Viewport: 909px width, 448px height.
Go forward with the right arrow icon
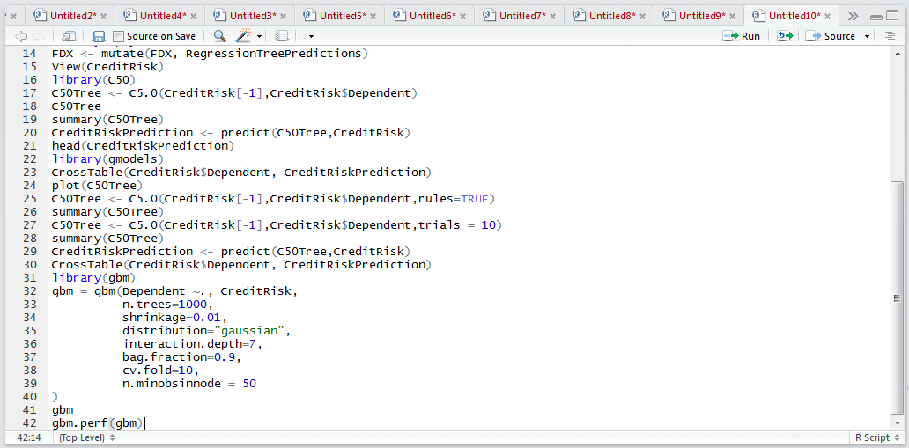tap(40, 36)
